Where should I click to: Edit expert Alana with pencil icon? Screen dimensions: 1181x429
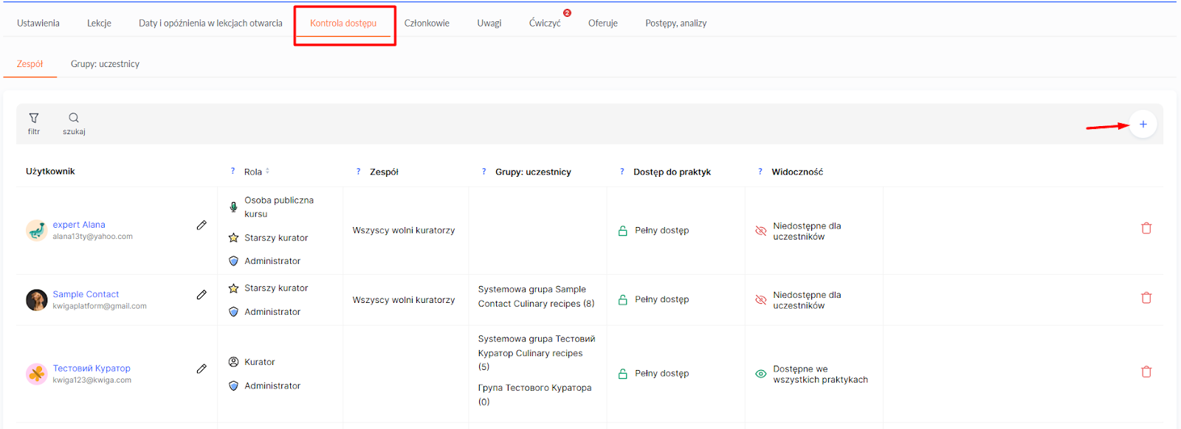click(202, 225)
